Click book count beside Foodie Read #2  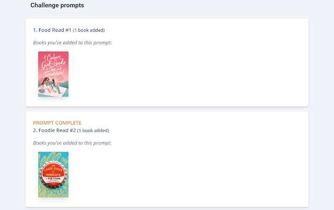[93, 130]
